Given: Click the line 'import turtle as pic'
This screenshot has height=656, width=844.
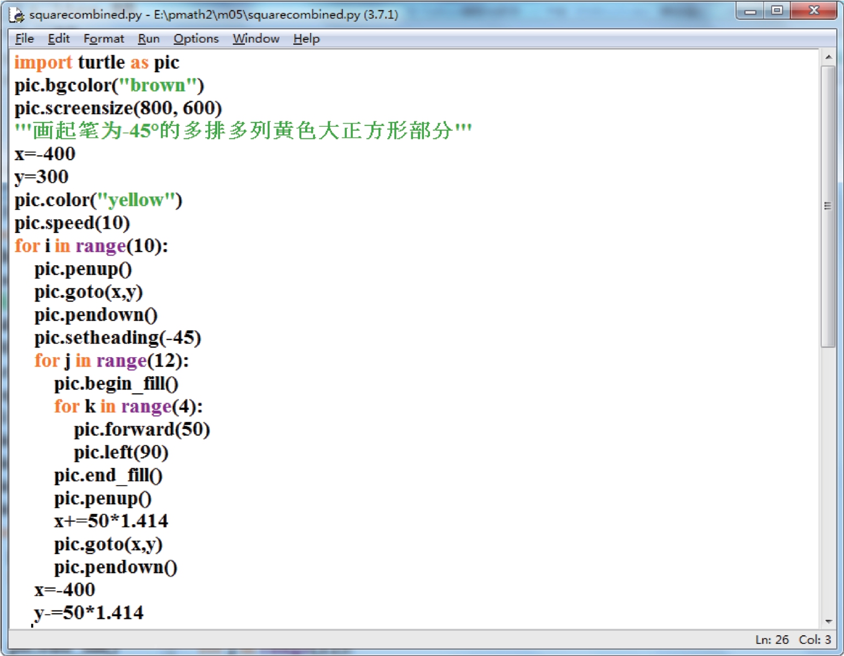Looking at the screenshot, I should 97,62.
